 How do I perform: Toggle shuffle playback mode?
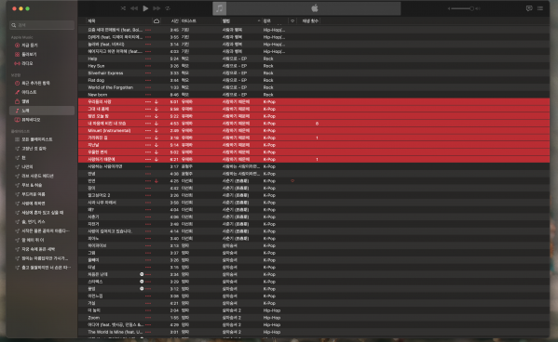point(123,8)
